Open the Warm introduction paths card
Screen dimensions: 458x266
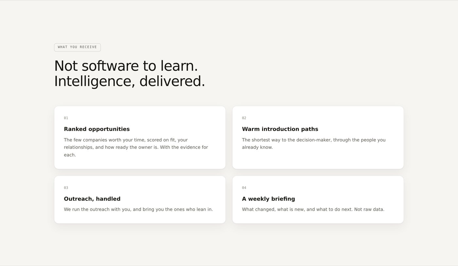click(318, 138)
